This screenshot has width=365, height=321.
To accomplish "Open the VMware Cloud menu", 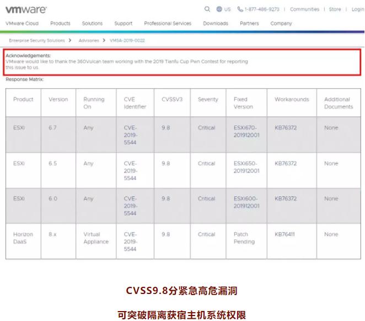I will [x=22, y=23].
